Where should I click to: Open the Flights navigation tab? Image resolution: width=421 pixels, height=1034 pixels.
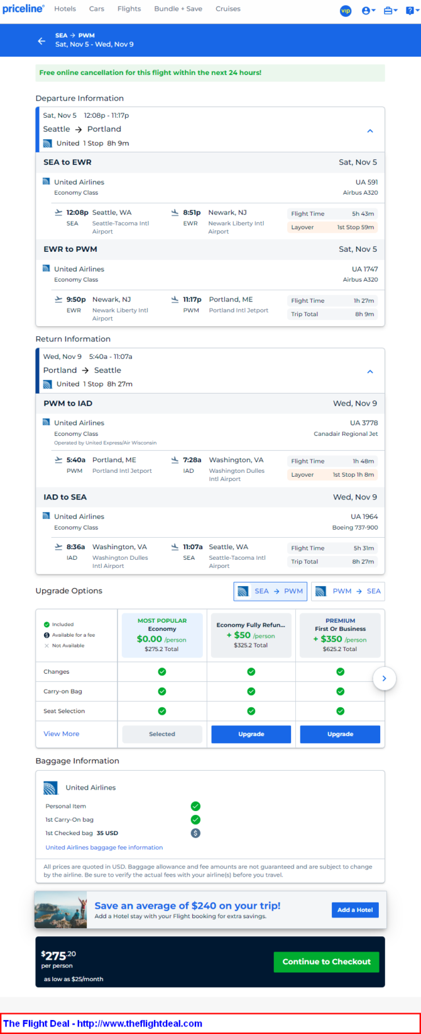click(129, 9)
